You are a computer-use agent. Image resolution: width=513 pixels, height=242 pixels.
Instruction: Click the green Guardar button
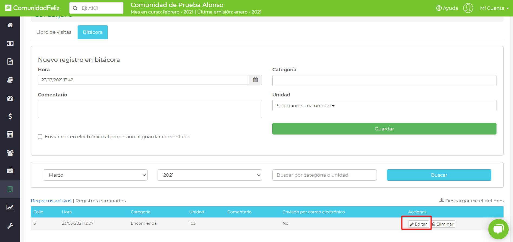click(x=384, y=129)
